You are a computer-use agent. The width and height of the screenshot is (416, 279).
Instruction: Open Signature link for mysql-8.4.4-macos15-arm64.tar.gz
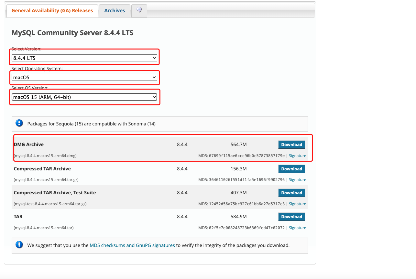tap(297, 180)
